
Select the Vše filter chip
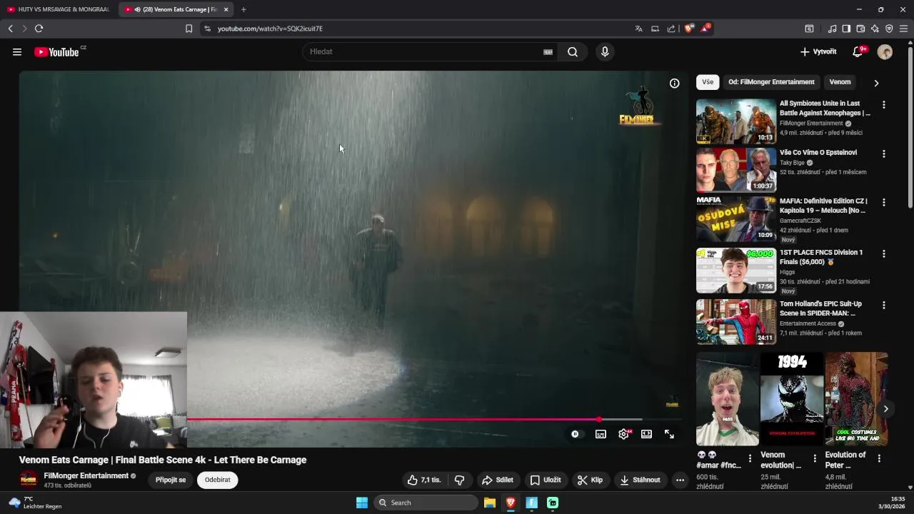tap(708, 82)
